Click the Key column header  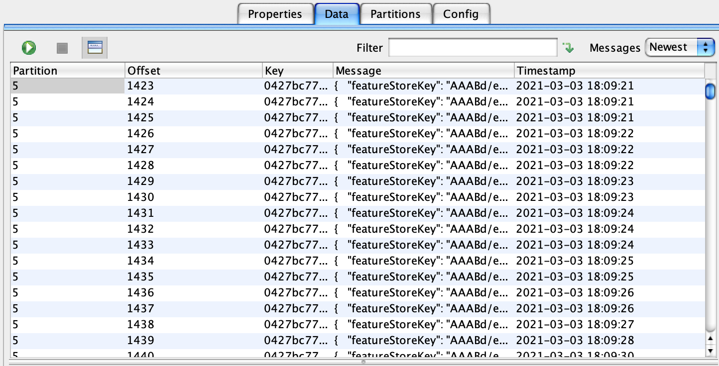point(297,71)
